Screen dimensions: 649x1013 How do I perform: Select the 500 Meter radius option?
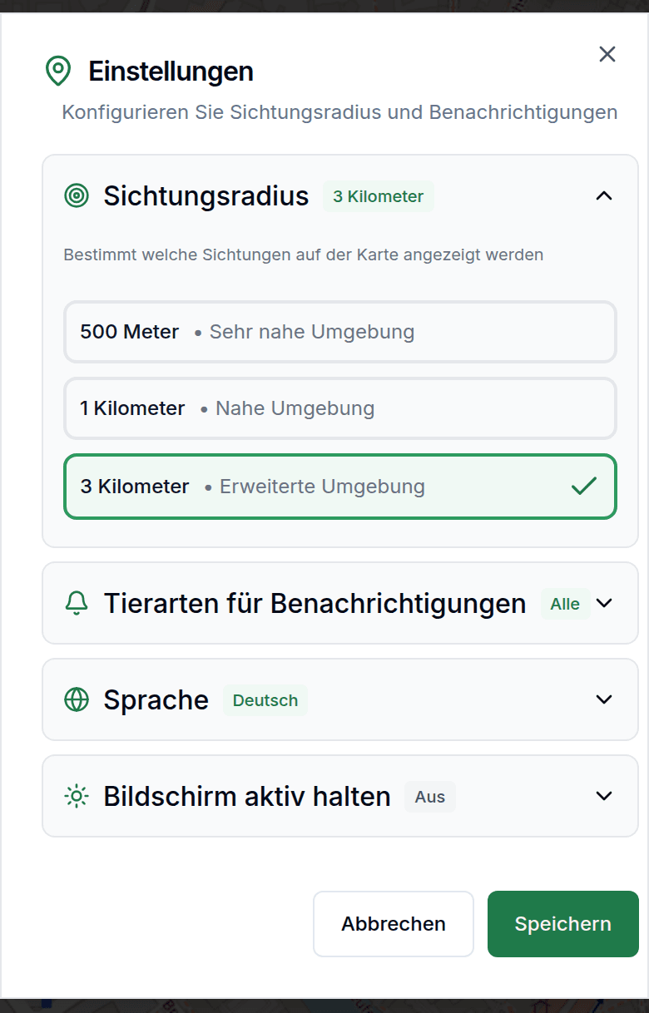point(339,332)
